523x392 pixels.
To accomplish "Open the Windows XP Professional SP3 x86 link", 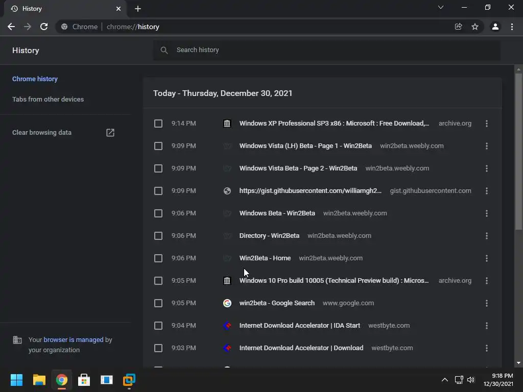I will coord(334,124).
